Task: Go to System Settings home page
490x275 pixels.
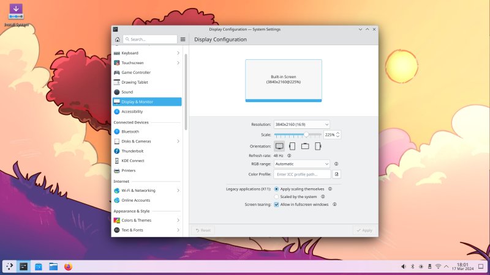Action: [x=118, y=39]
